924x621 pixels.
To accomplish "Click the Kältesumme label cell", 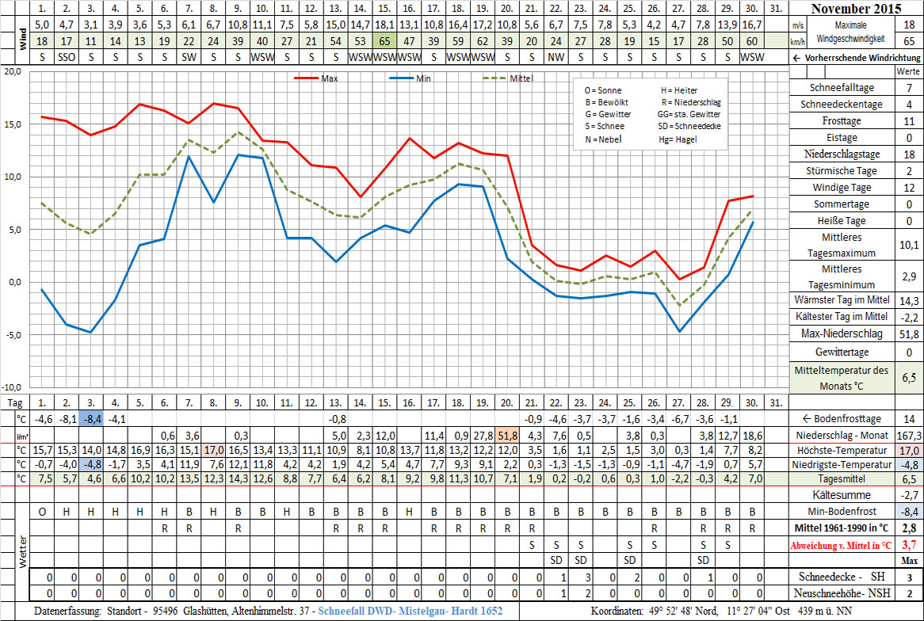I will [x=841, y=495].
